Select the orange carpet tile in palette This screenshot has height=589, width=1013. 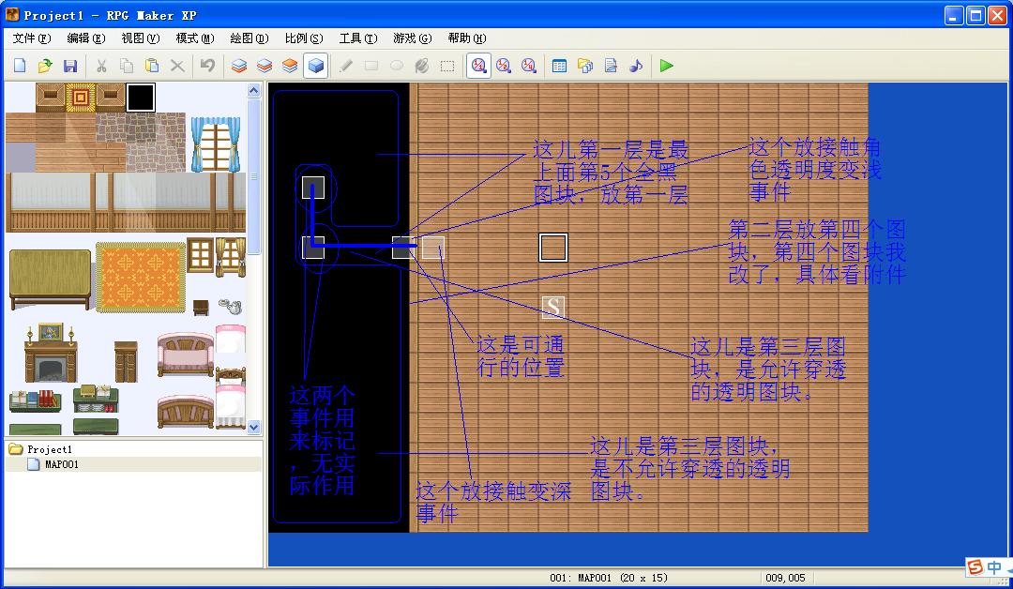pos(141,277)
